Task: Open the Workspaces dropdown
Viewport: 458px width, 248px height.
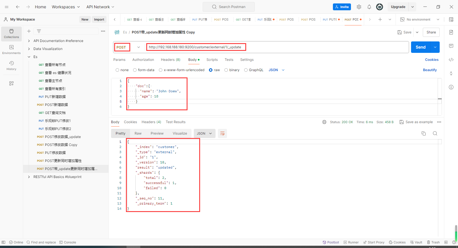Action: click(x=66, y=7)
